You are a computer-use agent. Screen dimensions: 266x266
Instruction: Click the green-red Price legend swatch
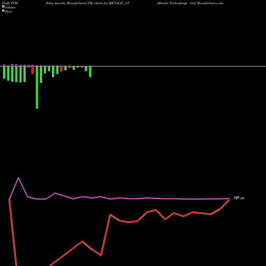pos(3,11)
